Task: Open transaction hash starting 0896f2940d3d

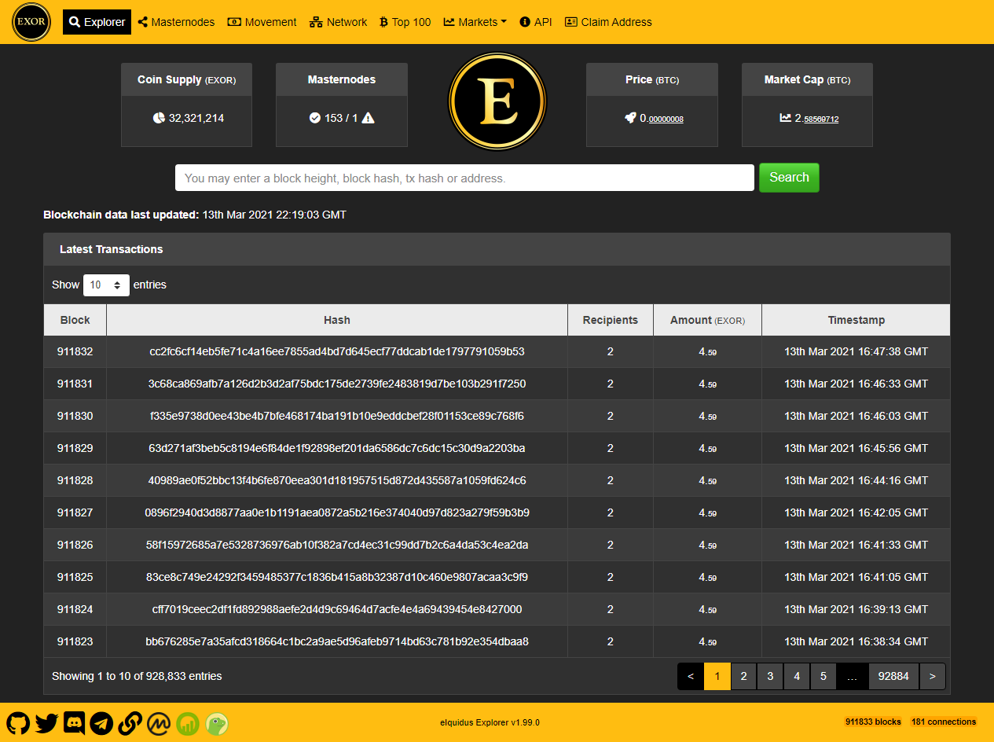Action: tap(337, 512)
